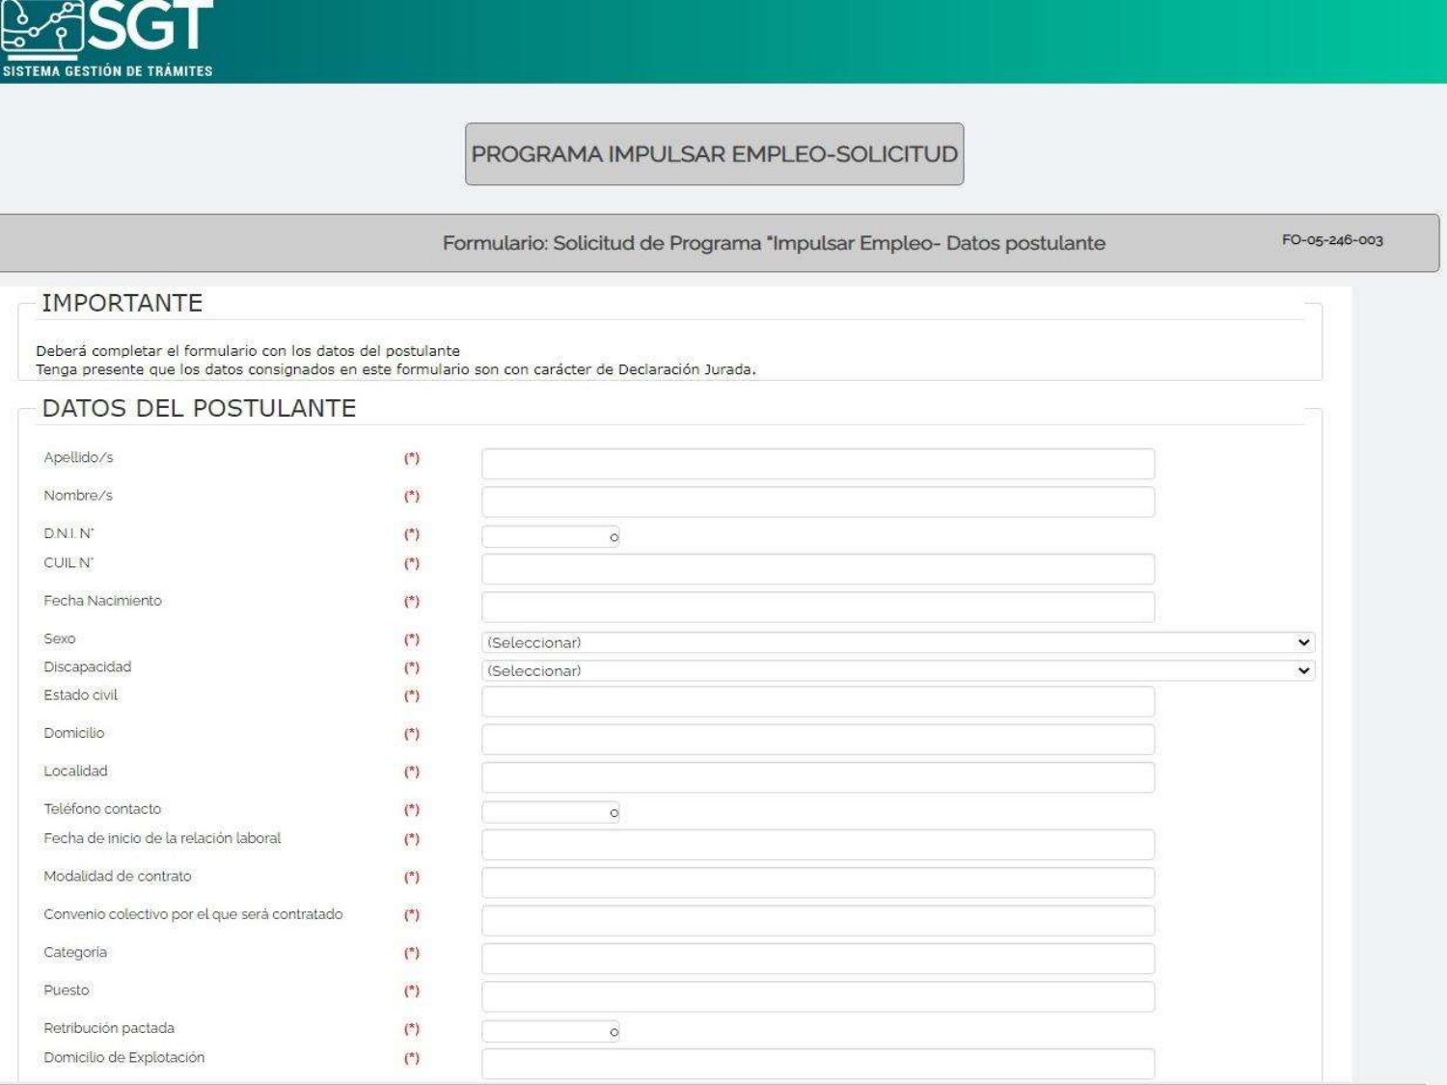Click the Estado civil input field

tap(817, 701)
